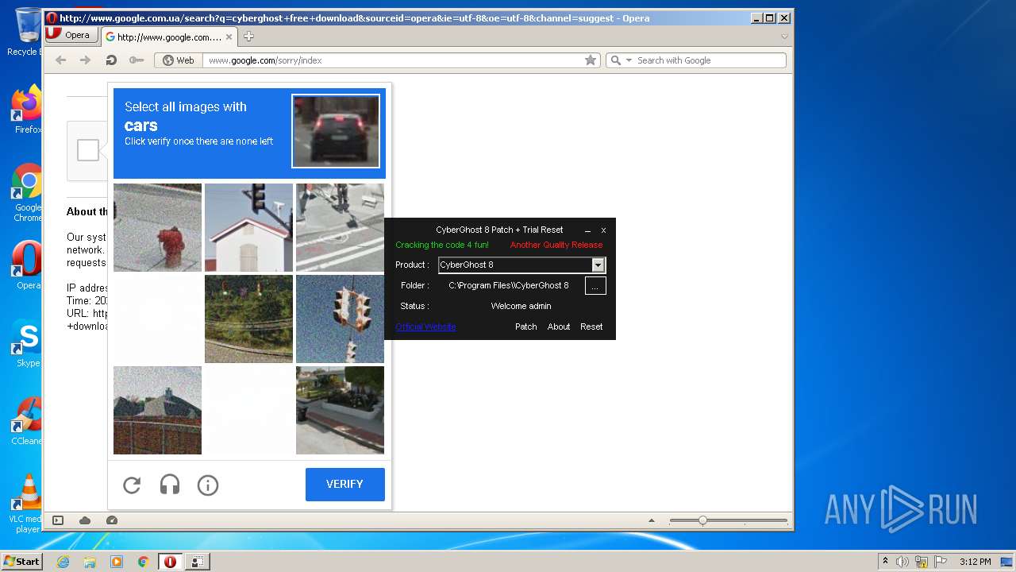Click Patch in CyberGhost patcher
The width and height of the screenshot is (1016, 572).
pos(525,327)
